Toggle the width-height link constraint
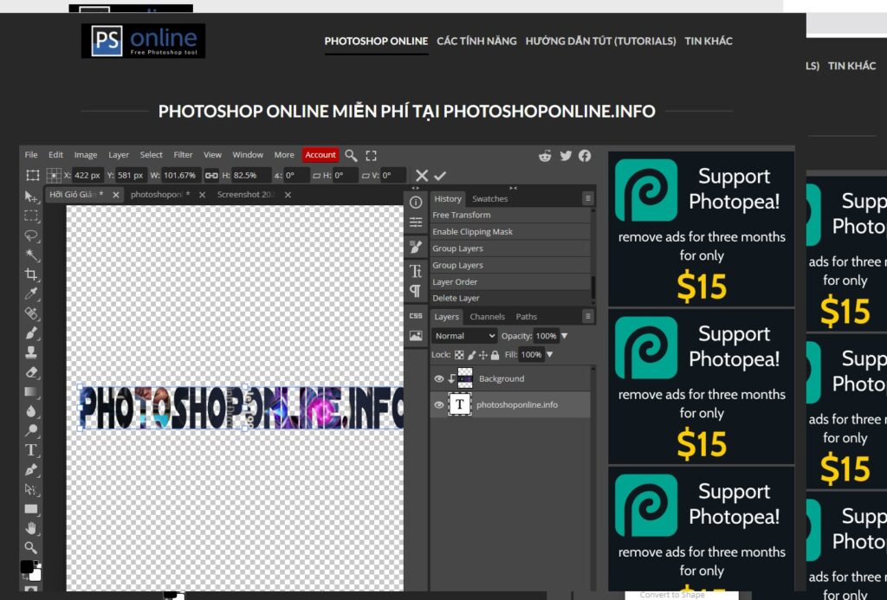Viewport: 887px width, 600px height. click(x=211, y=175)
